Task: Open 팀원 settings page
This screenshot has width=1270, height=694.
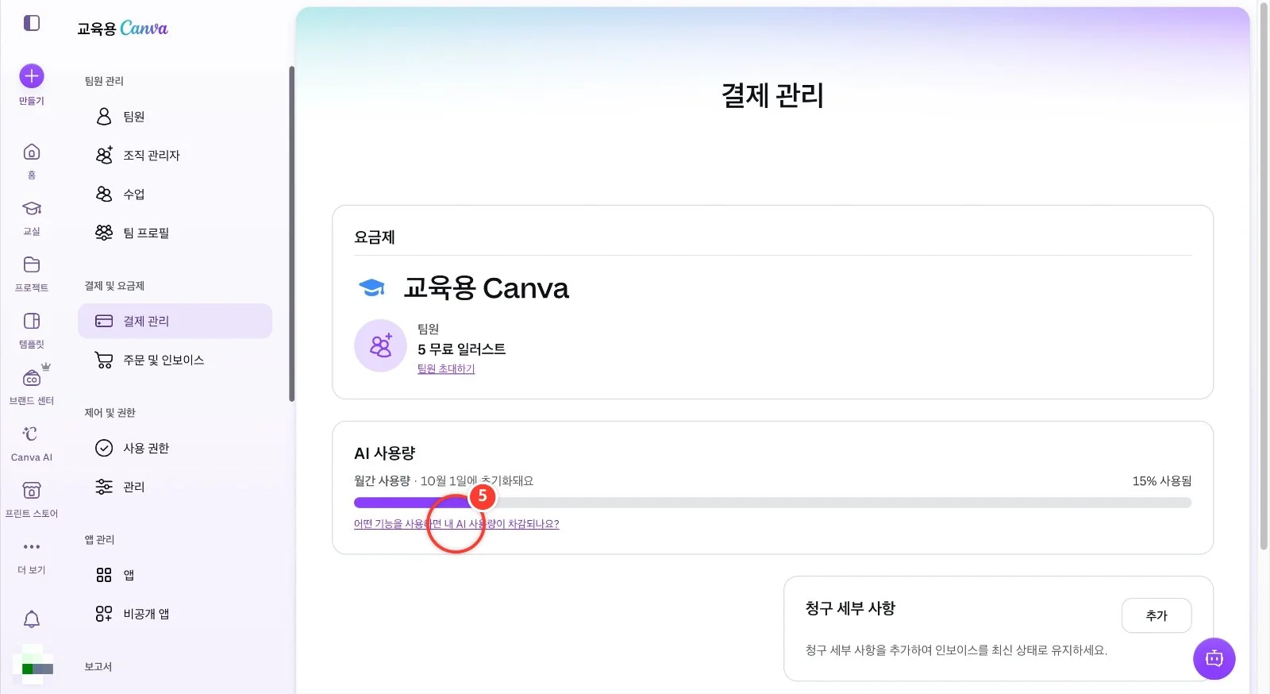Action: 175,117
